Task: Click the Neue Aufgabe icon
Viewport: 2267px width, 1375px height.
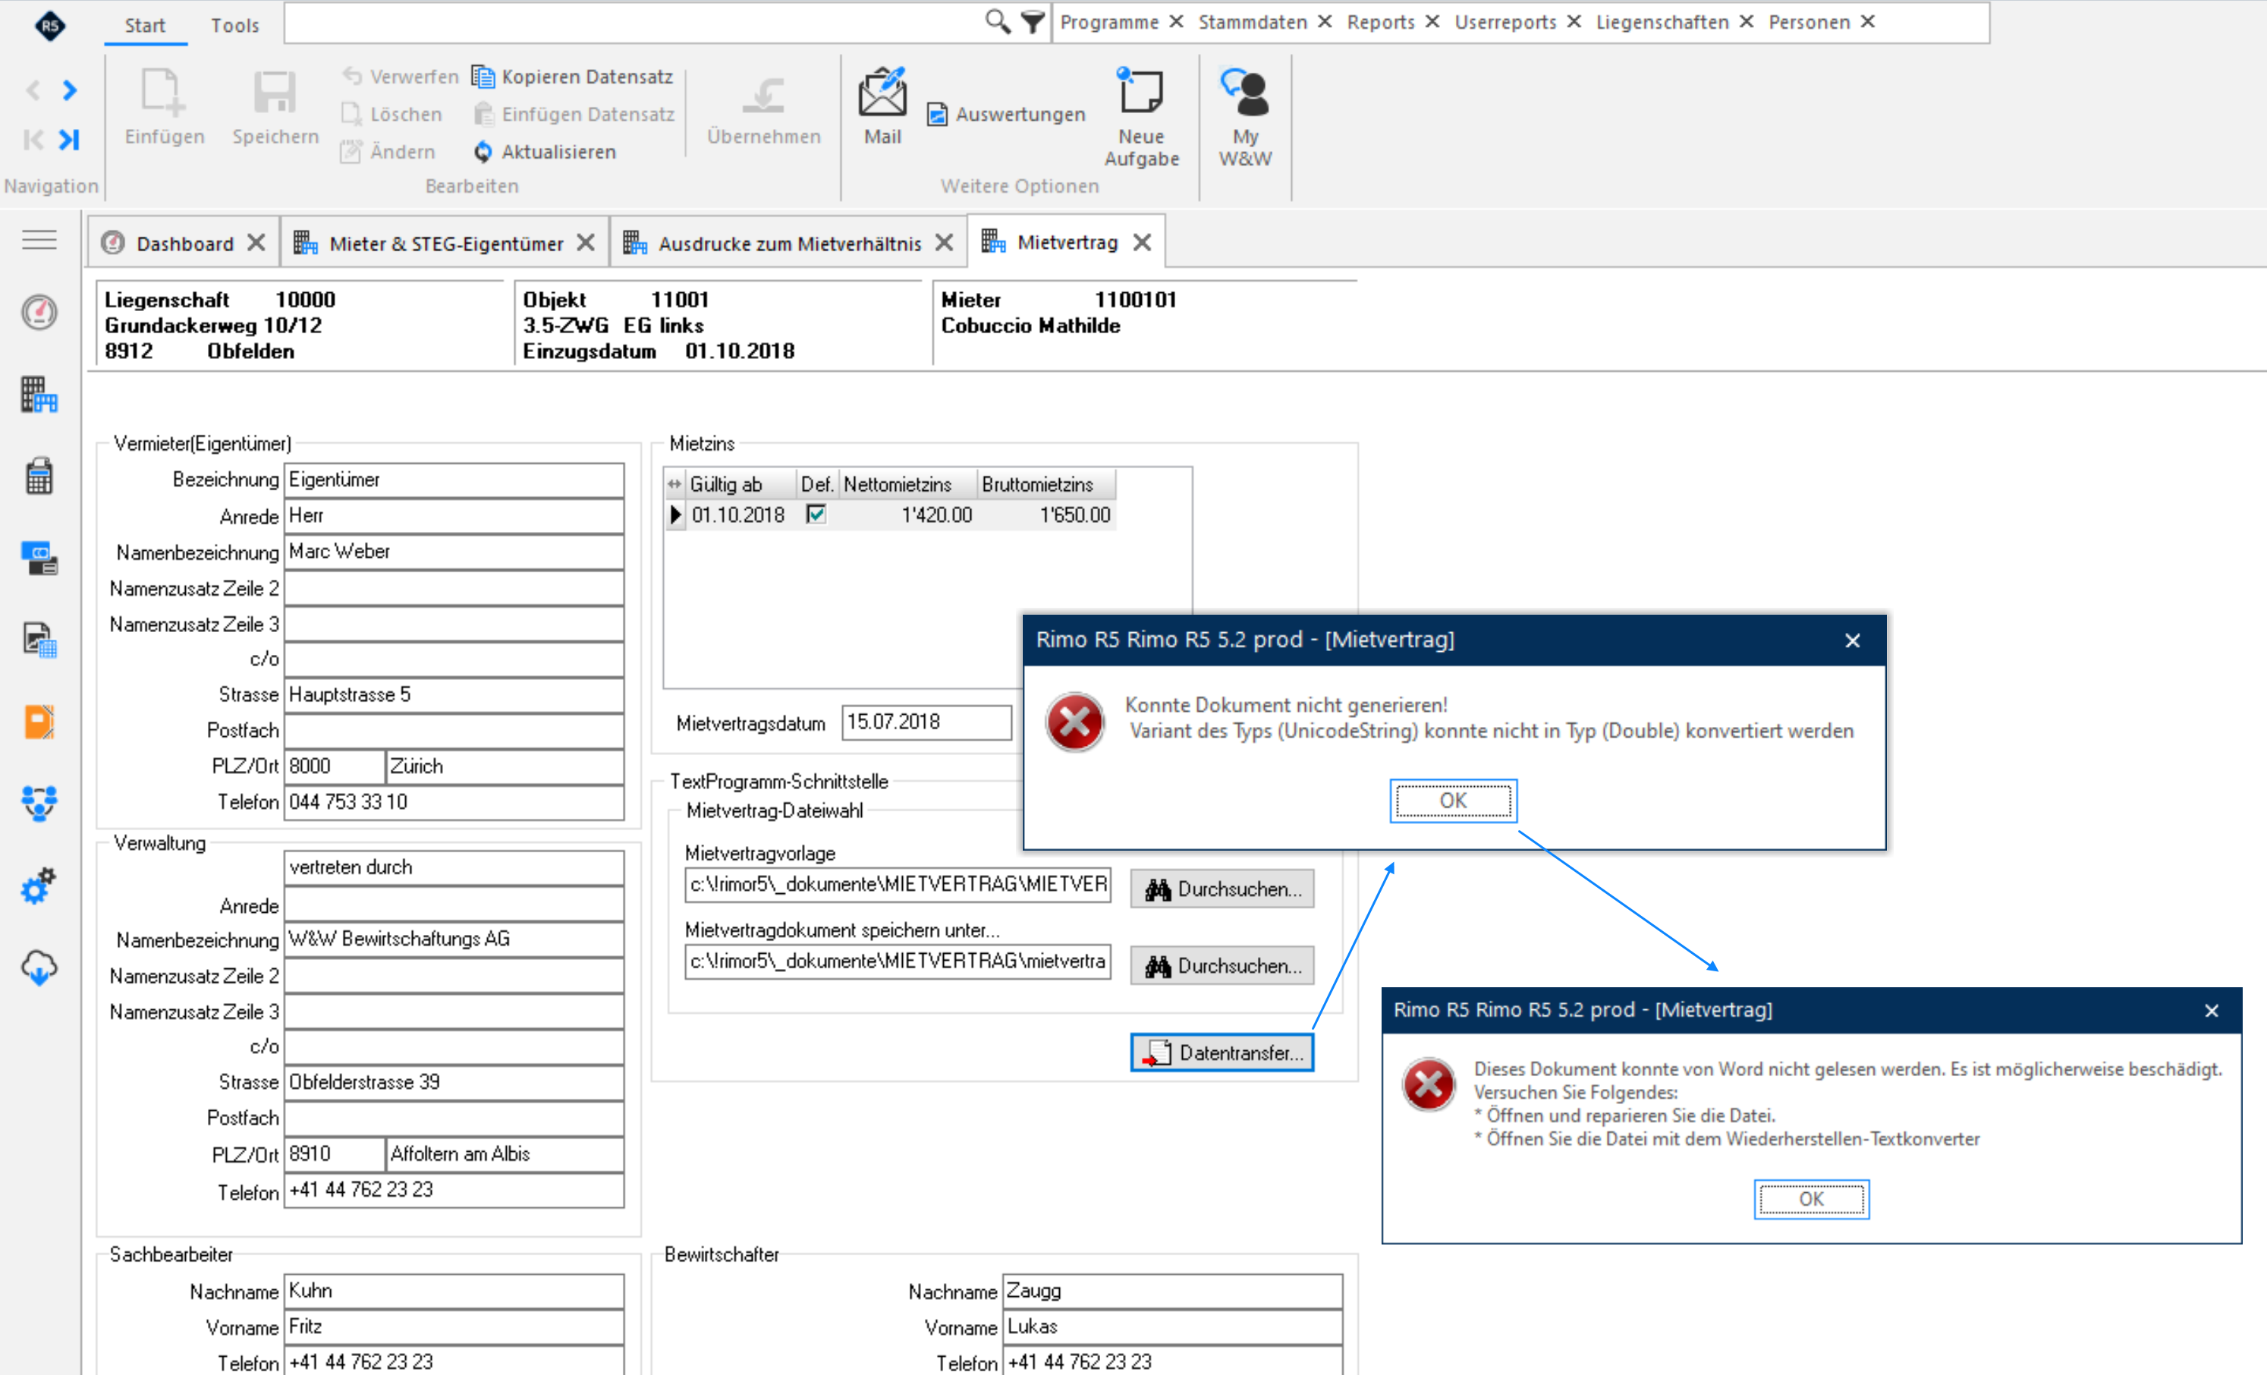Action: point(1140,92)
